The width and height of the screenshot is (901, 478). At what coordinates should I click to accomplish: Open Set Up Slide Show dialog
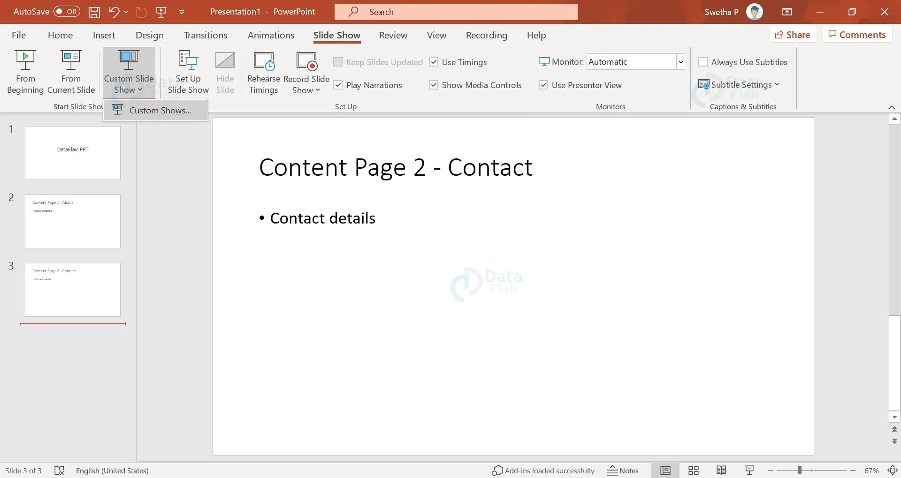pos(188,72)
